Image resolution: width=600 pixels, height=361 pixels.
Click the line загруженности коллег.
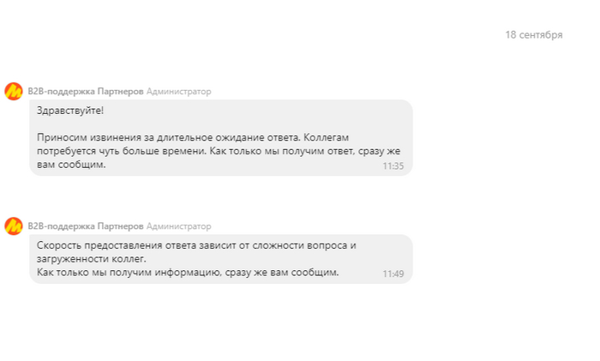click(x=92, y=259)
